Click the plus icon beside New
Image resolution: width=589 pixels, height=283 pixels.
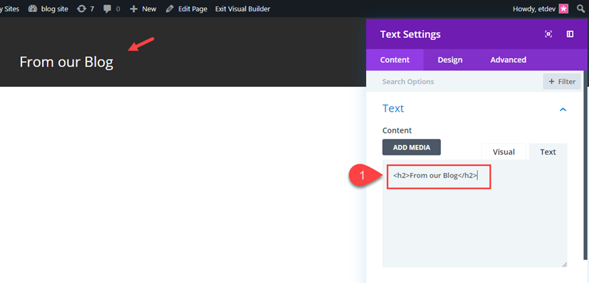click(x=134, y=9)
